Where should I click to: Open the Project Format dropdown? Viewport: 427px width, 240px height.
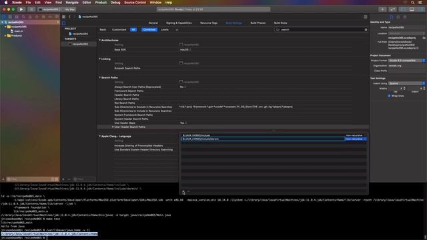(x=406, y=61)
